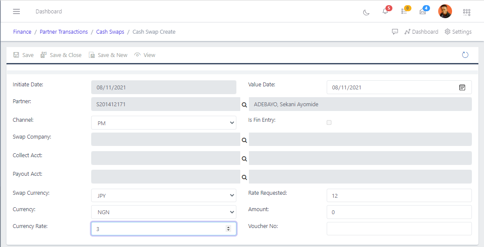Open messages envelope icon

click(x=423, y=11)
